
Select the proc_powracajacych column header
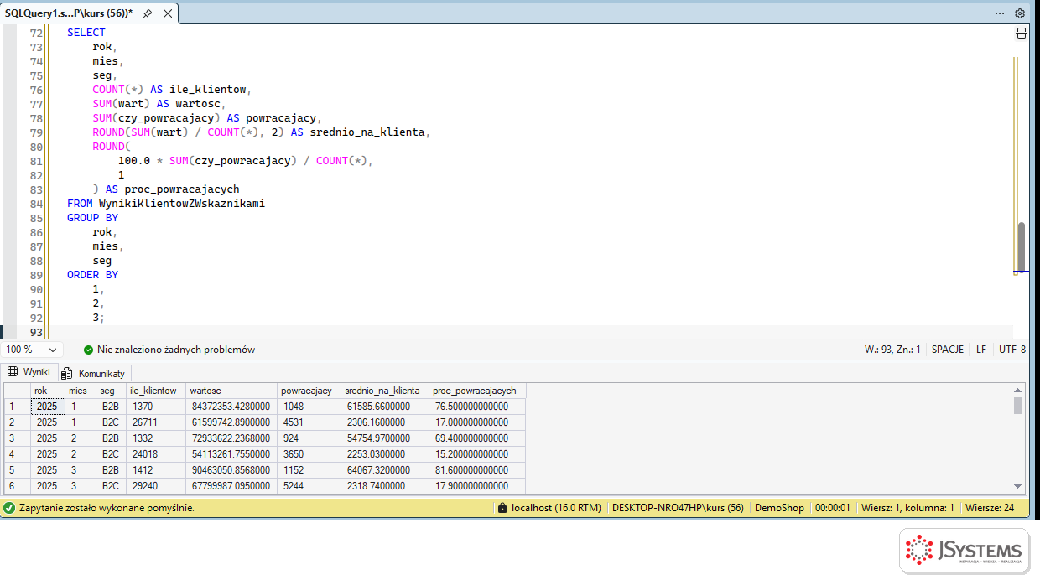pos(477,391)
